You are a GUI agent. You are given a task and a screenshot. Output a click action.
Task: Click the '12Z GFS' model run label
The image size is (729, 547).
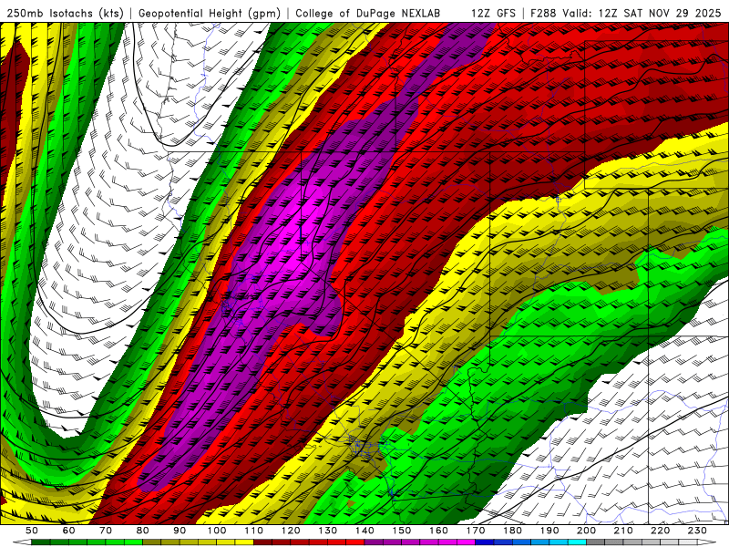tap(493, 13)
